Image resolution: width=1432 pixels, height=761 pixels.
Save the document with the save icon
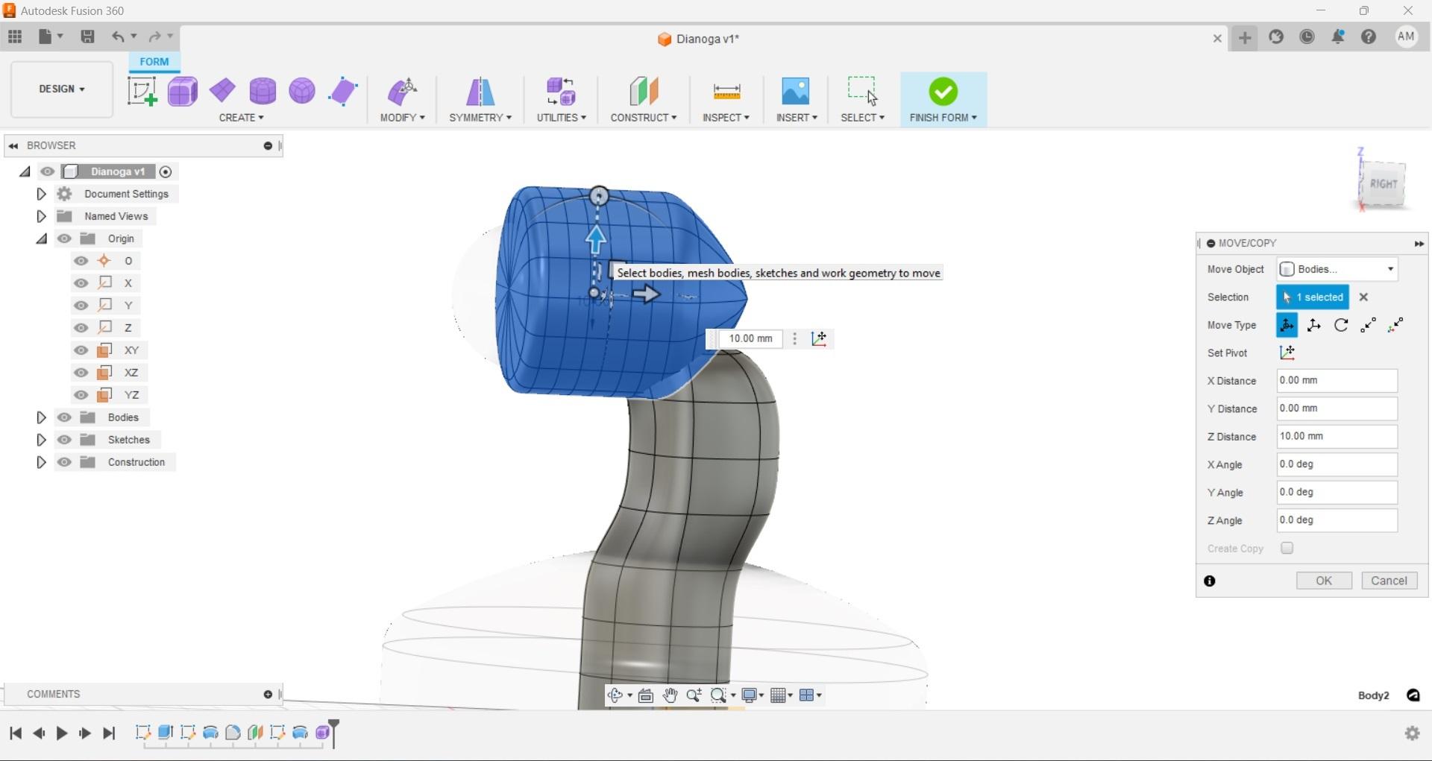(87, 37)
